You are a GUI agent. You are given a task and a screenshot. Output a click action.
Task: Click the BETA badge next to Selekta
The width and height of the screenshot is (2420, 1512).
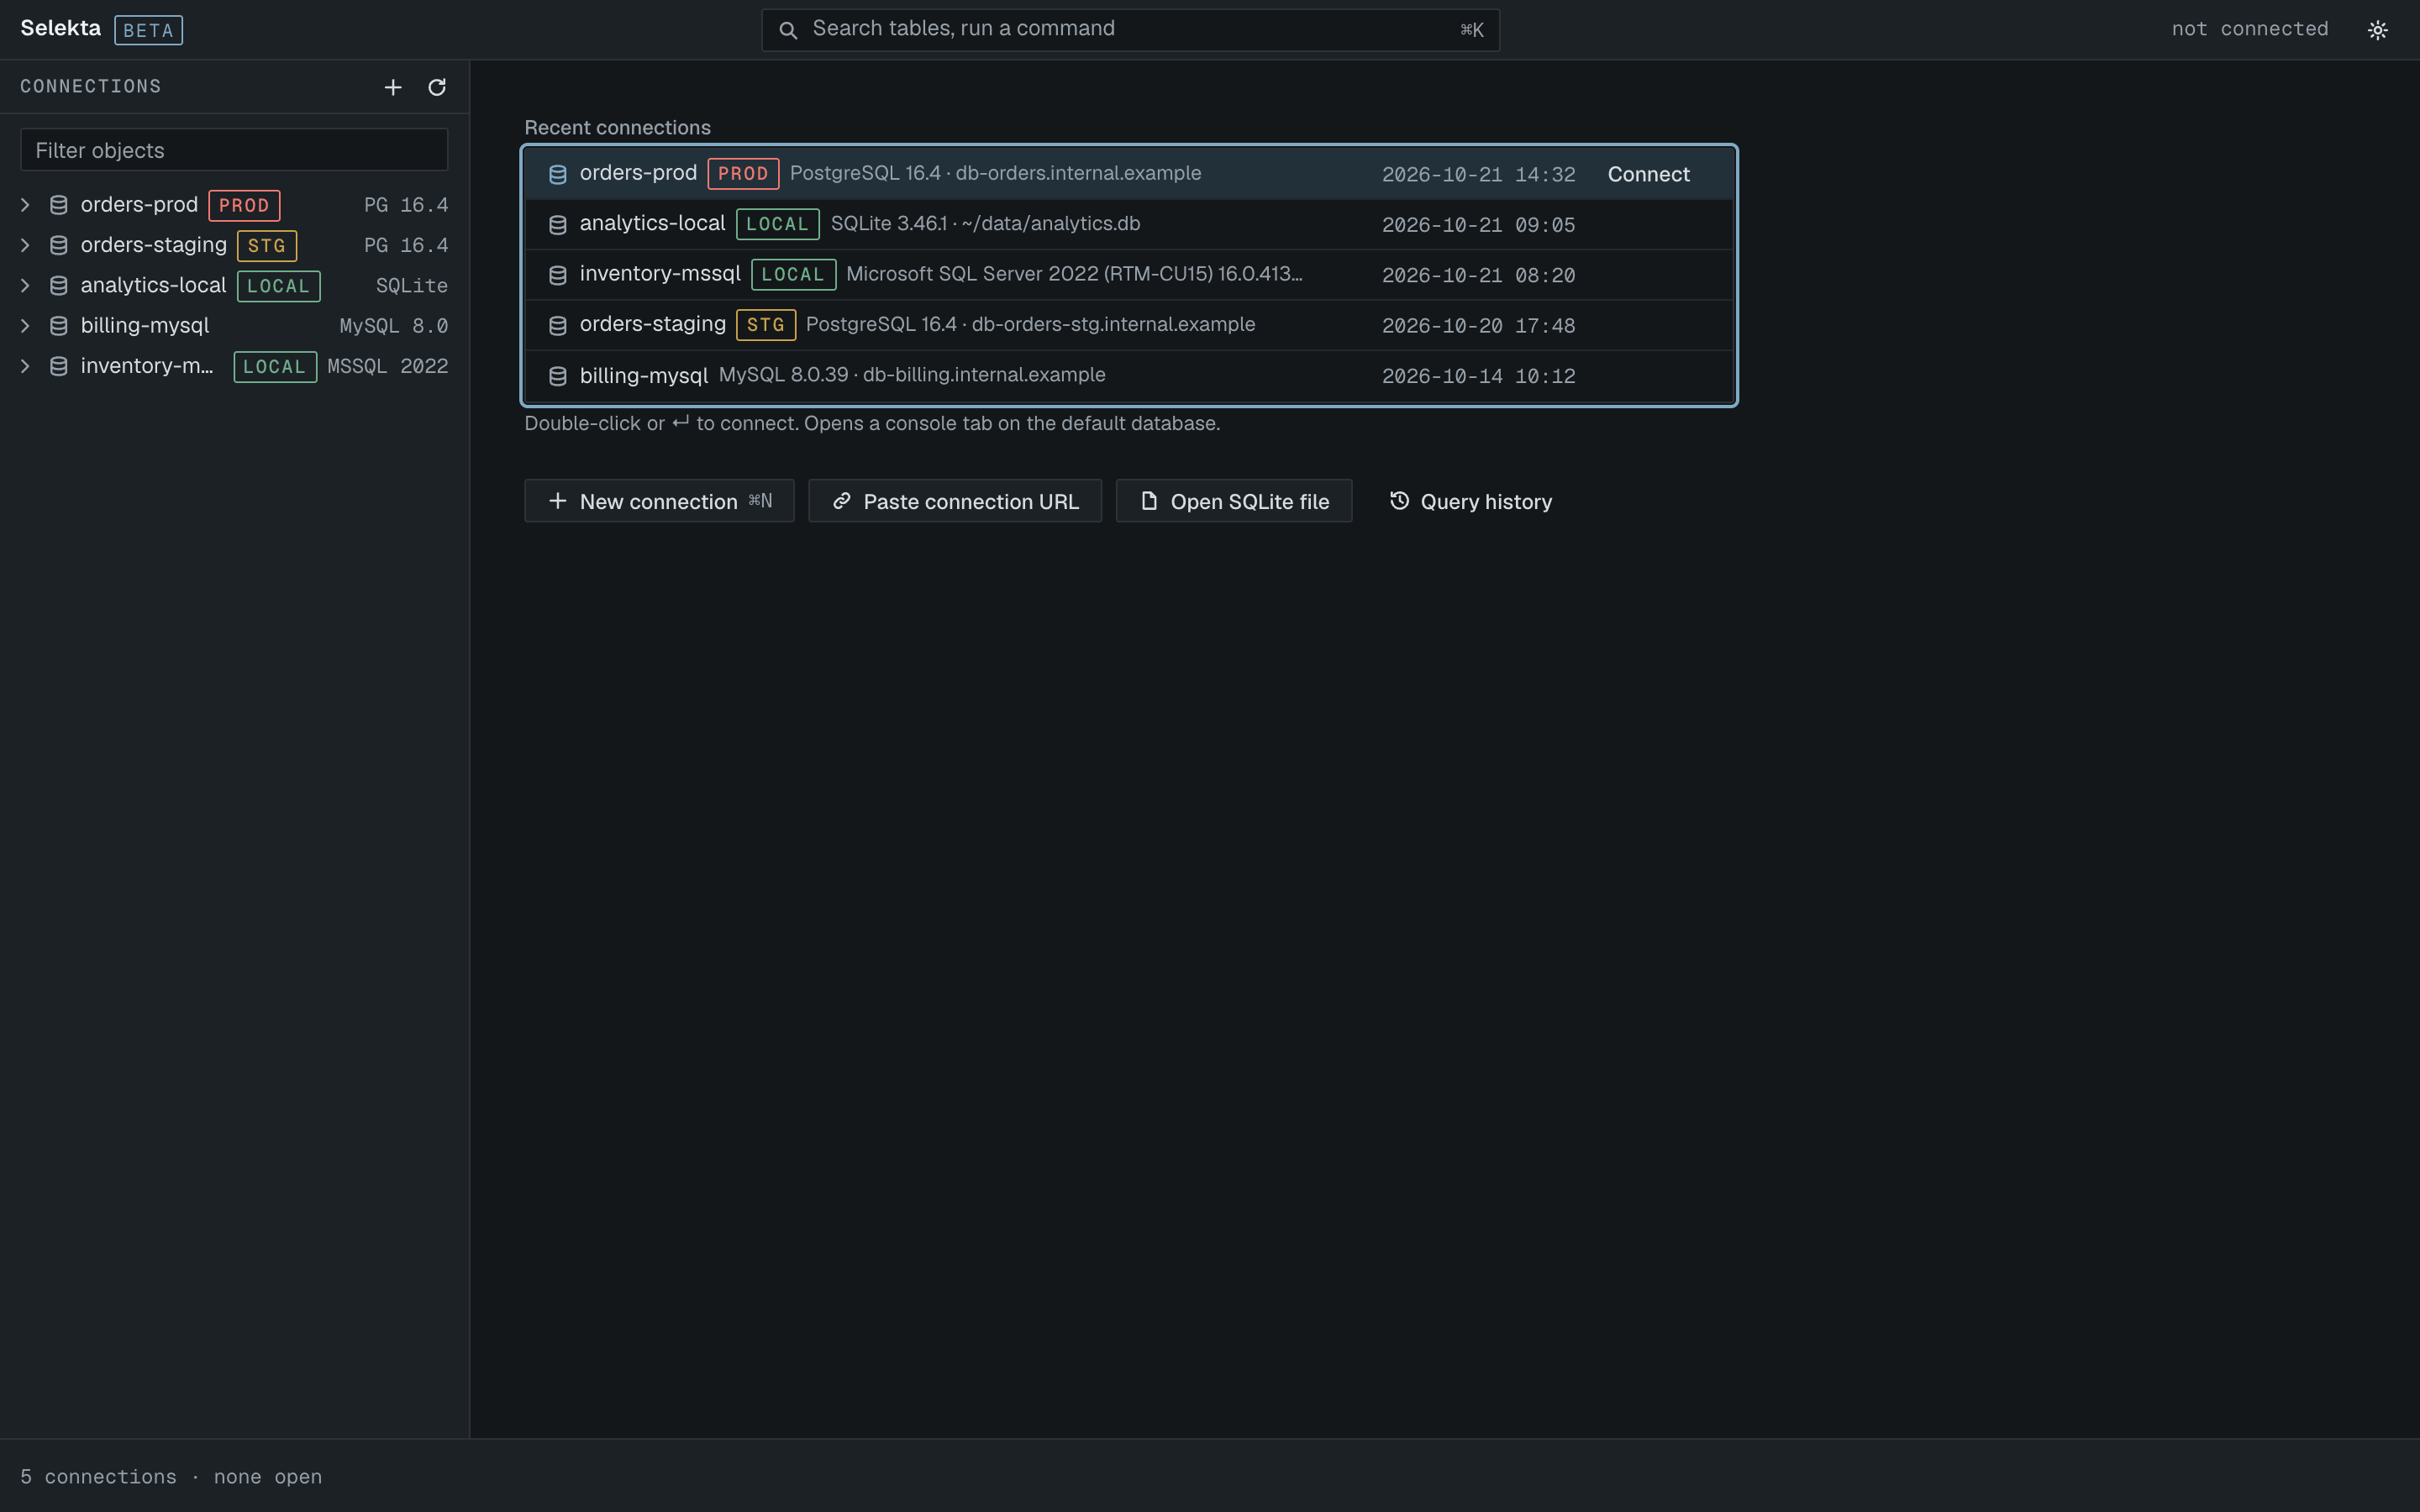click(x=148, y=30)
